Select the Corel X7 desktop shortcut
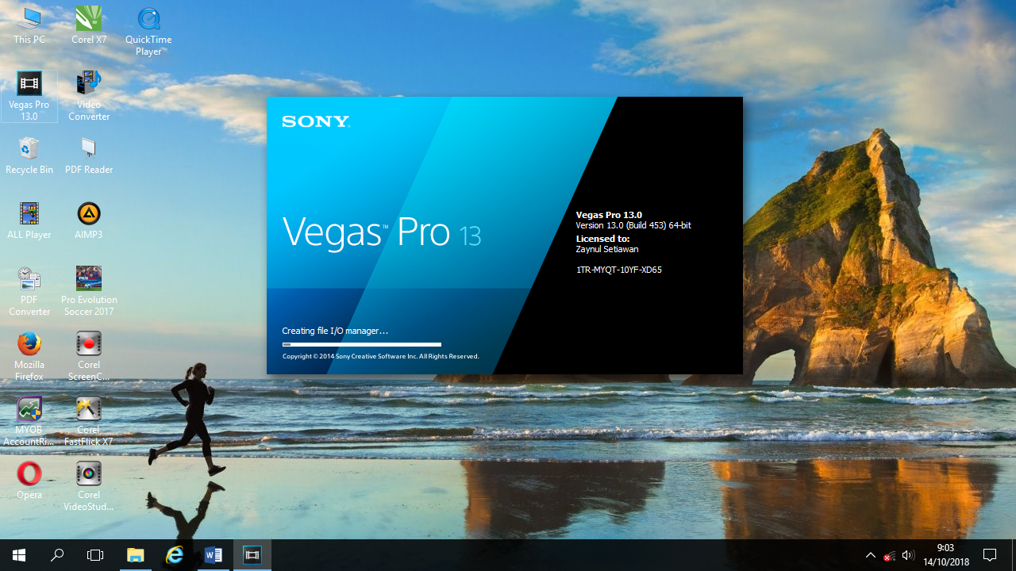The height and width of the screenshot is (571, 1016). pyautogui.click(x=89, y=25)
